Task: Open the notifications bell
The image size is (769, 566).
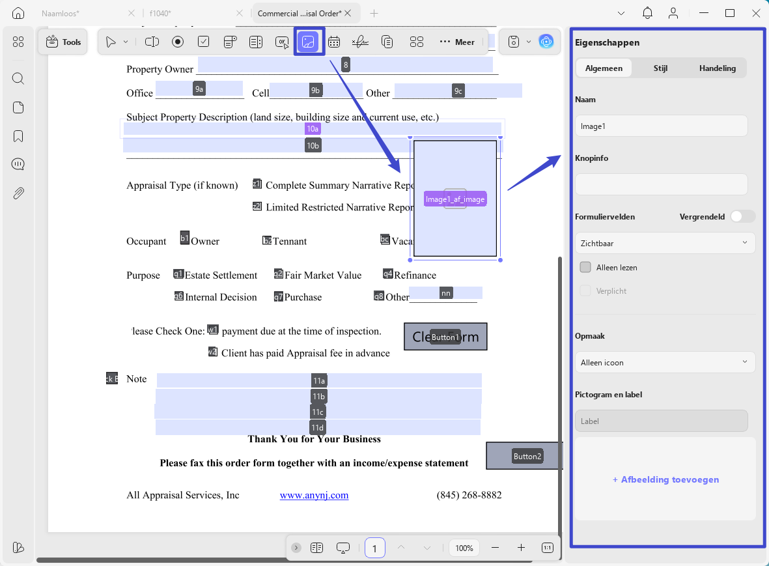Action: coord(647,13)
